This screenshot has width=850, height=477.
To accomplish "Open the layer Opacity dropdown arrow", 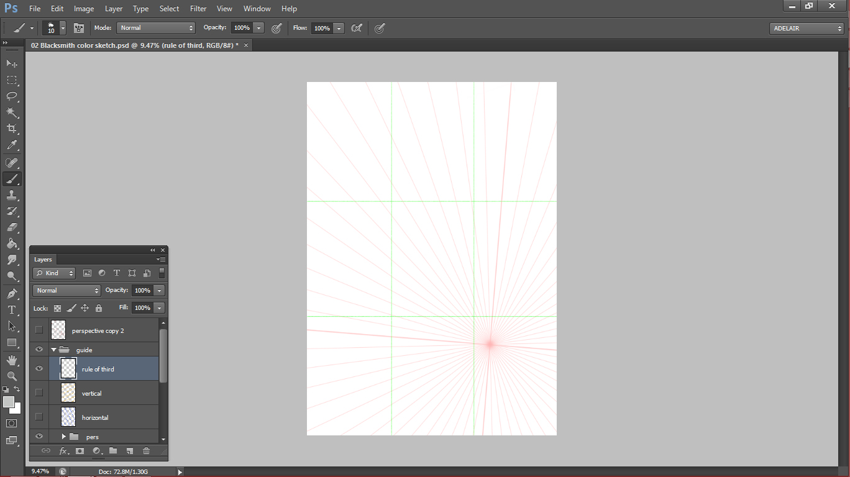I will (x=160, y=291).
